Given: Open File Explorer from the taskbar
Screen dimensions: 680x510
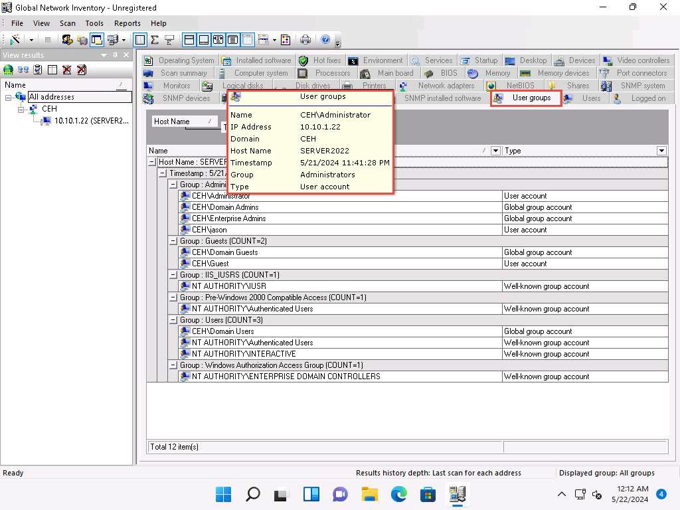Looking at the screenshot, I should [369, 494].
